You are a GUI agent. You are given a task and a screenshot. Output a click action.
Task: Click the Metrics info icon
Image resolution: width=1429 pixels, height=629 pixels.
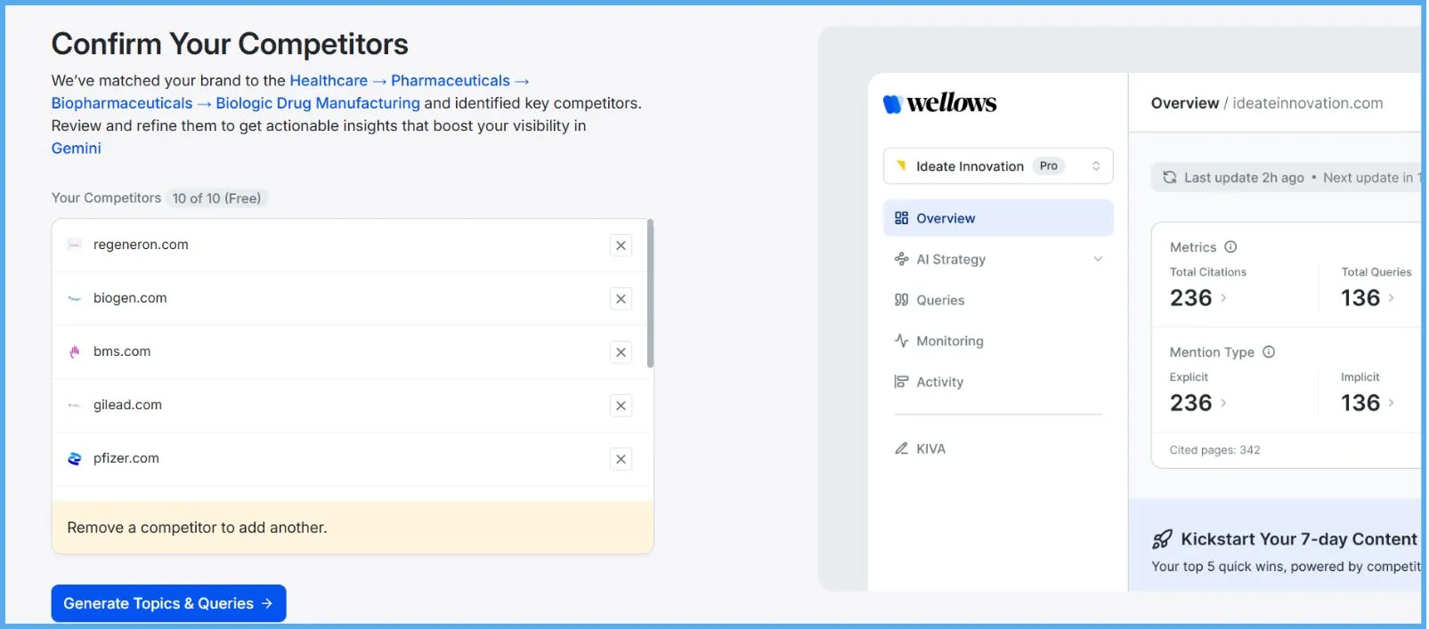[1230, 247]
